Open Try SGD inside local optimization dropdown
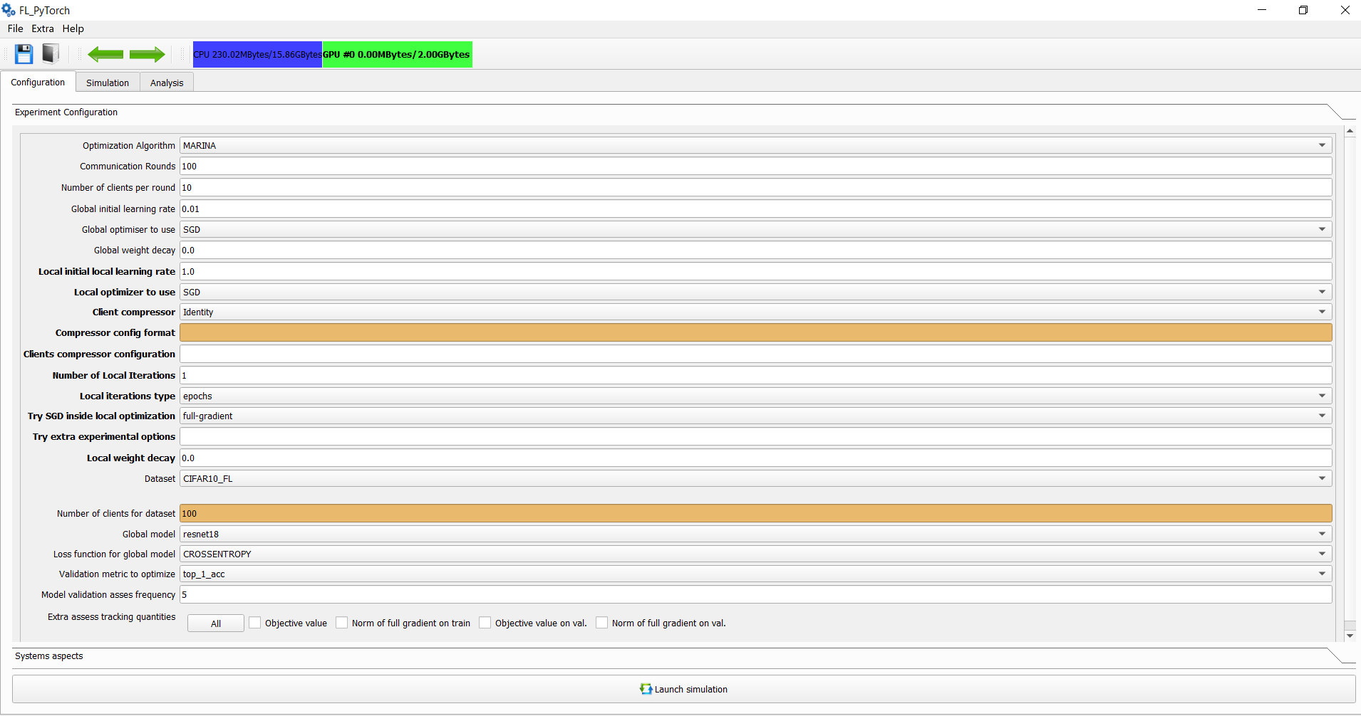1361x716 pixels. point(755,416)
